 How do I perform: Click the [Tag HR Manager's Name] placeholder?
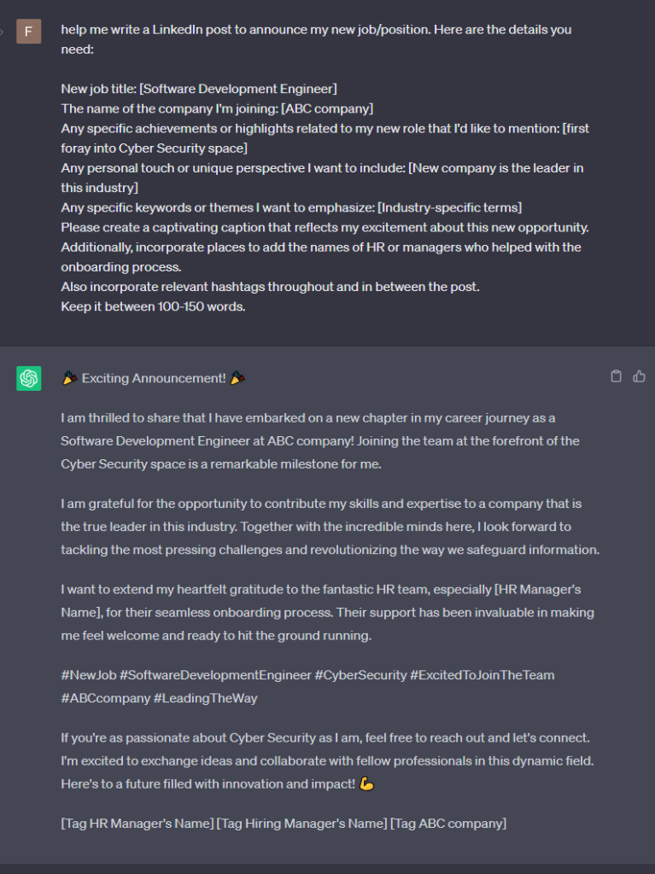pos(137,824)
